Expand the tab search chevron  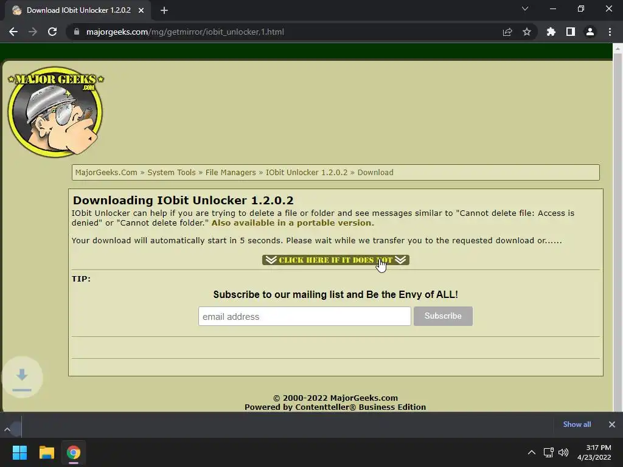(x=525, y=9)
